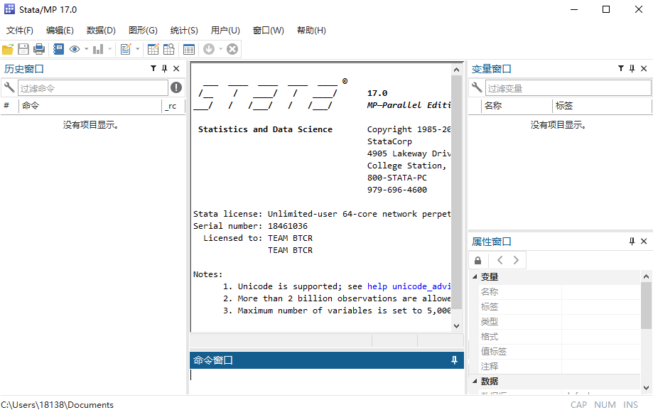Expand the Do-file Editor dropdown arrow
653x410 pixels.
[x=137, y=49]
